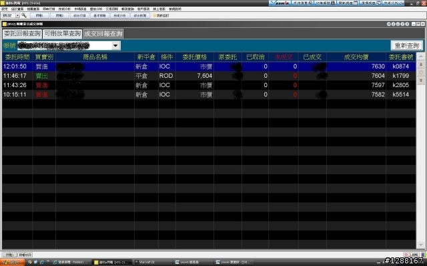This screenshot has width=427, height=266.
Task: Open the 技術分析 menu
Action: click(65, 9)
